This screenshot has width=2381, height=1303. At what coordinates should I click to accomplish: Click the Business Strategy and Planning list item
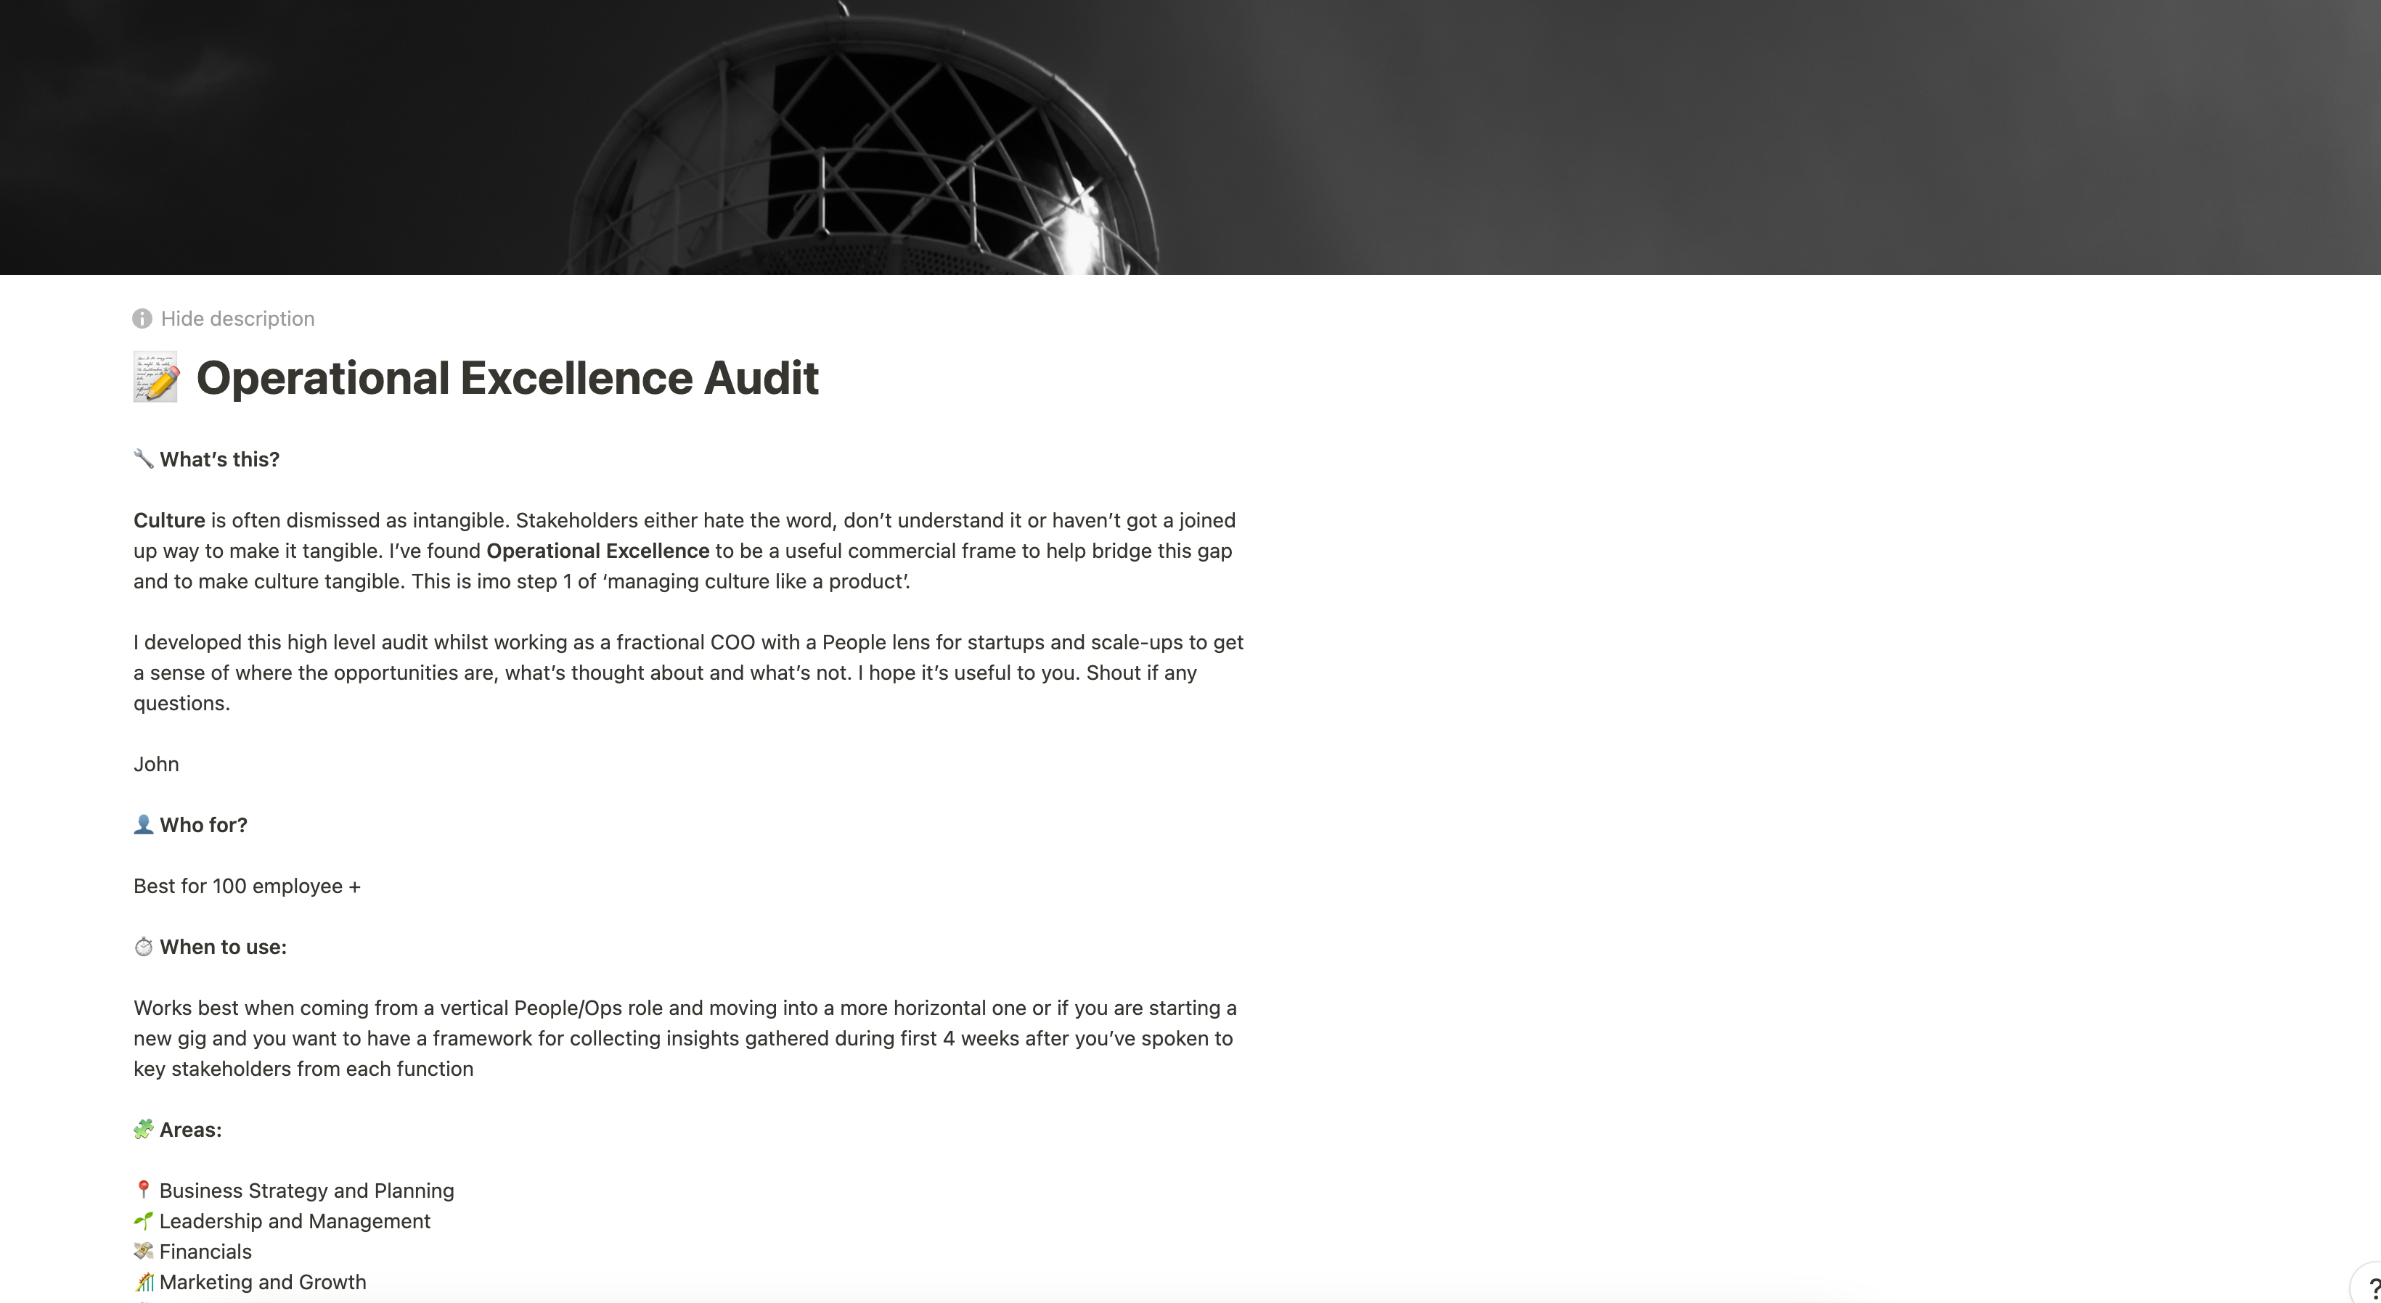coord(306,1191)
